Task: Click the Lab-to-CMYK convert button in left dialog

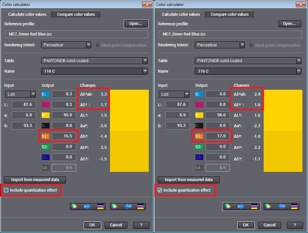Action: click(x=88, y=206)
